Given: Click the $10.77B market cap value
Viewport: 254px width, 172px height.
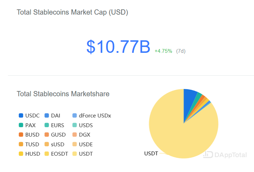Looking at the screenshot, I should [x=118, y=47].
